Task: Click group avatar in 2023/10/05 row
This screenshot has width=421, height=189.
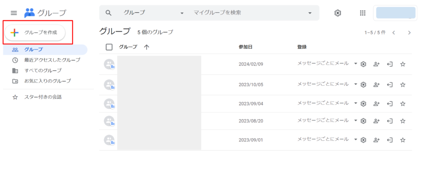Action: pos(109,84)
